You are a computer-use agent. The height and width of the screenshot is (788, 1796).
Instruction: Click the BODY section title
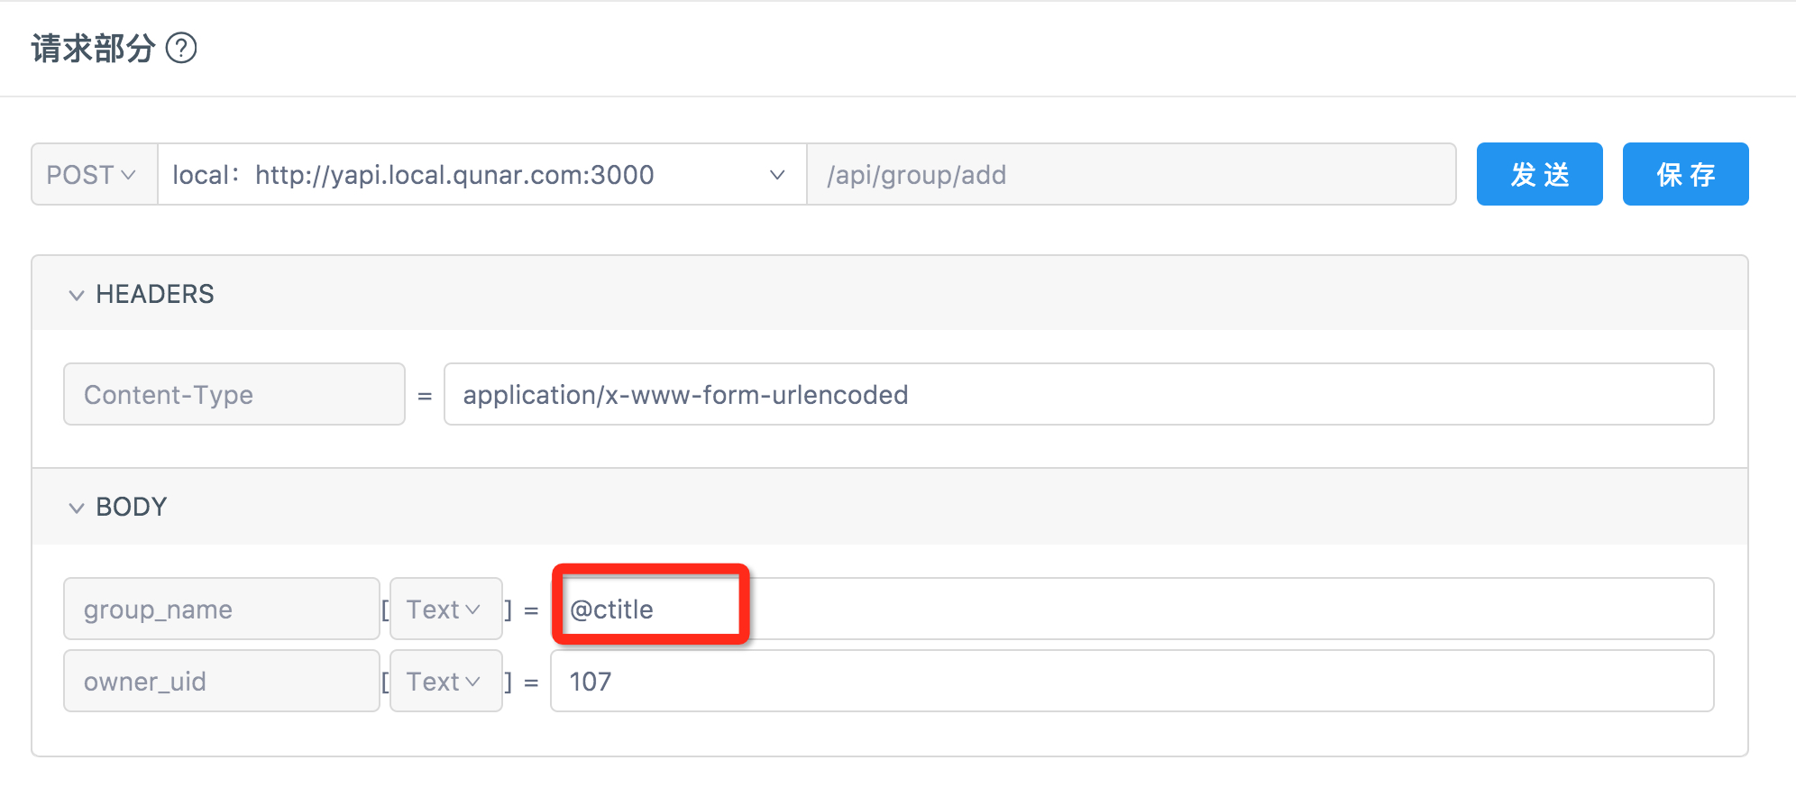click(132, 508)
